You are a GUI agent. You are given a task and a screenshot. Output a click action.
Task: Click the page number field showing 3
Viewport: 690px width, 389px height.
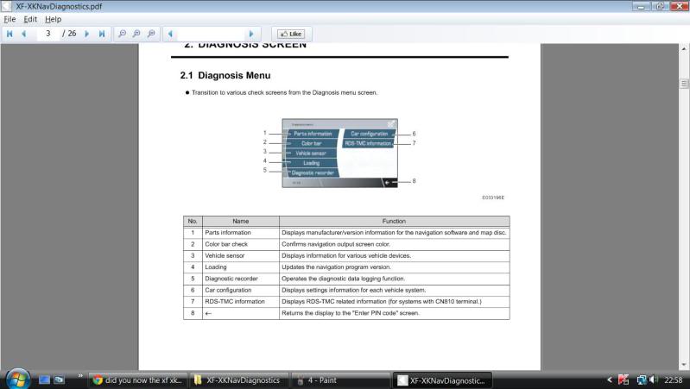[48, 34]
